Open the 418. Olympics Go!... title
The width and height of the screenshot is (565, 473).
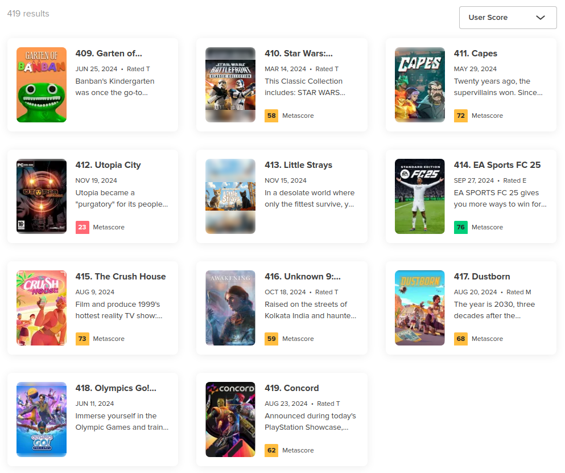[x=116, y=388]
